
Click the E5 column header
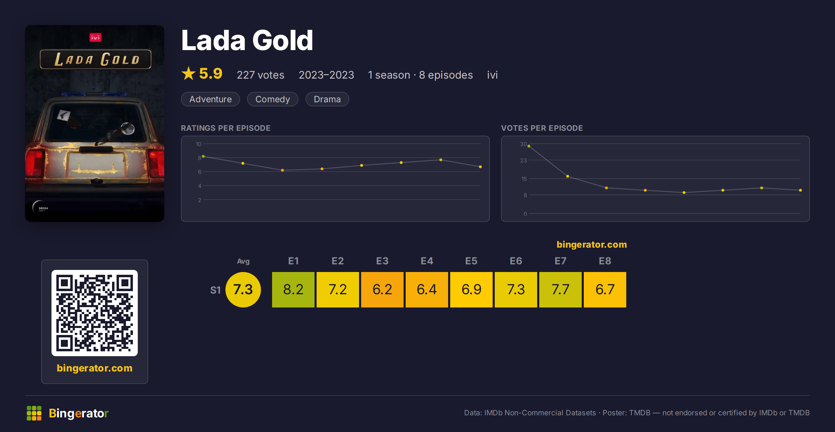pyautogui.click(x=471, y=261)
